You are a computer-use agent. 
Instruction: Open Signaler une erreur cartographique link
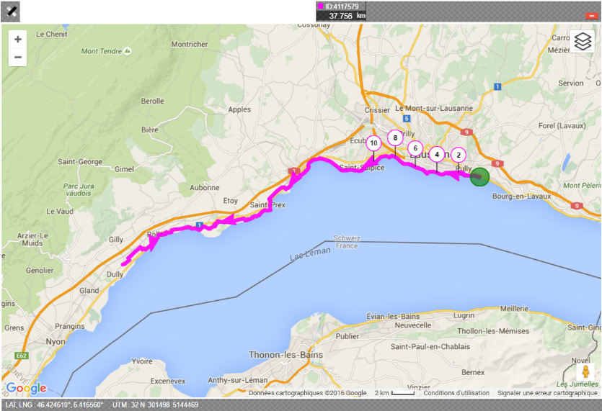pyautogui.click(x=547, y=393)
